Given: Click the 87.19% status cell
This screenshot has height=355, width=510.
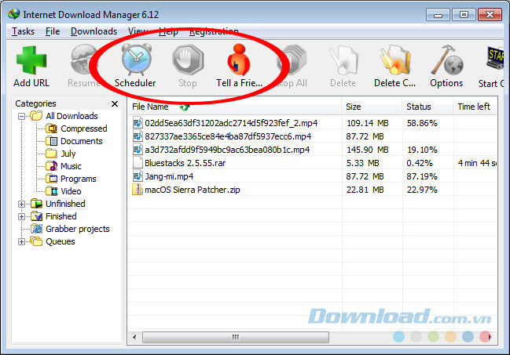Looking at the screenshot, I should click(x=422, y=176).
